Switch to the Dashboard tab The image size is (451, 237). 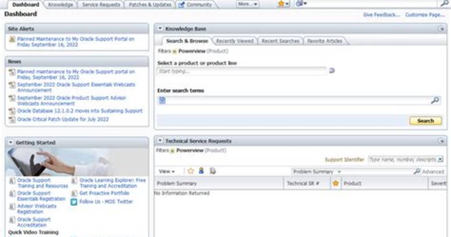(26, 5)
